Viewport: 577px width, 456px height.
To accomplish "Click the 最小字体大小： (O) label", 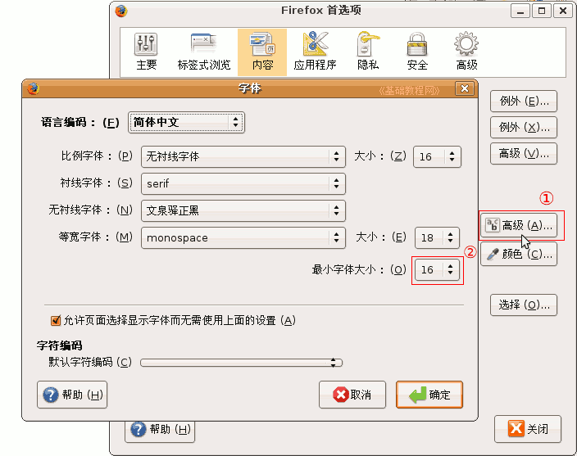I will coord(359,270).
